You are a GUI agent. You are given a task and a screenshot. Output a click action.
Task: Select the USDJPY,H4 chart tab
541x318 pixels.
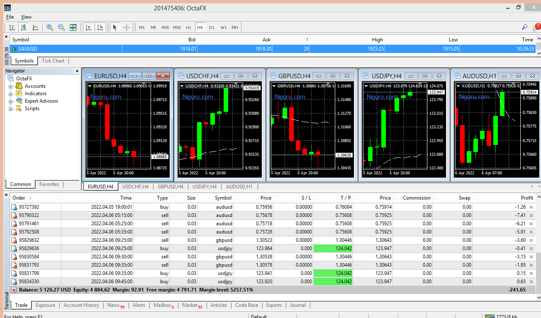coord(205,187)
